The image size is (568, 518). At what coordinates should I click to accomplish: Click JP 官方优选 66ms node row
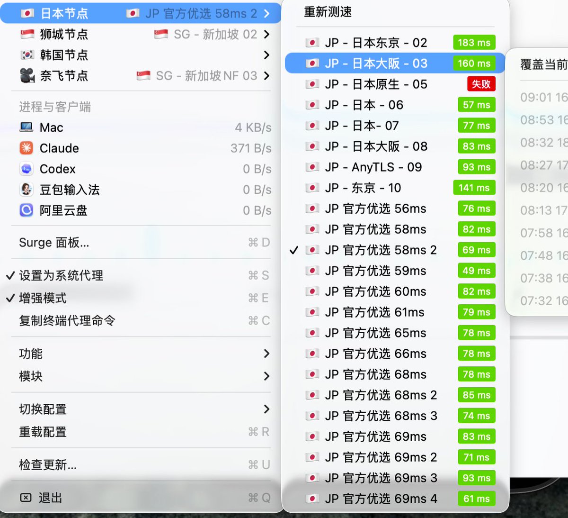tap(395, 354)
